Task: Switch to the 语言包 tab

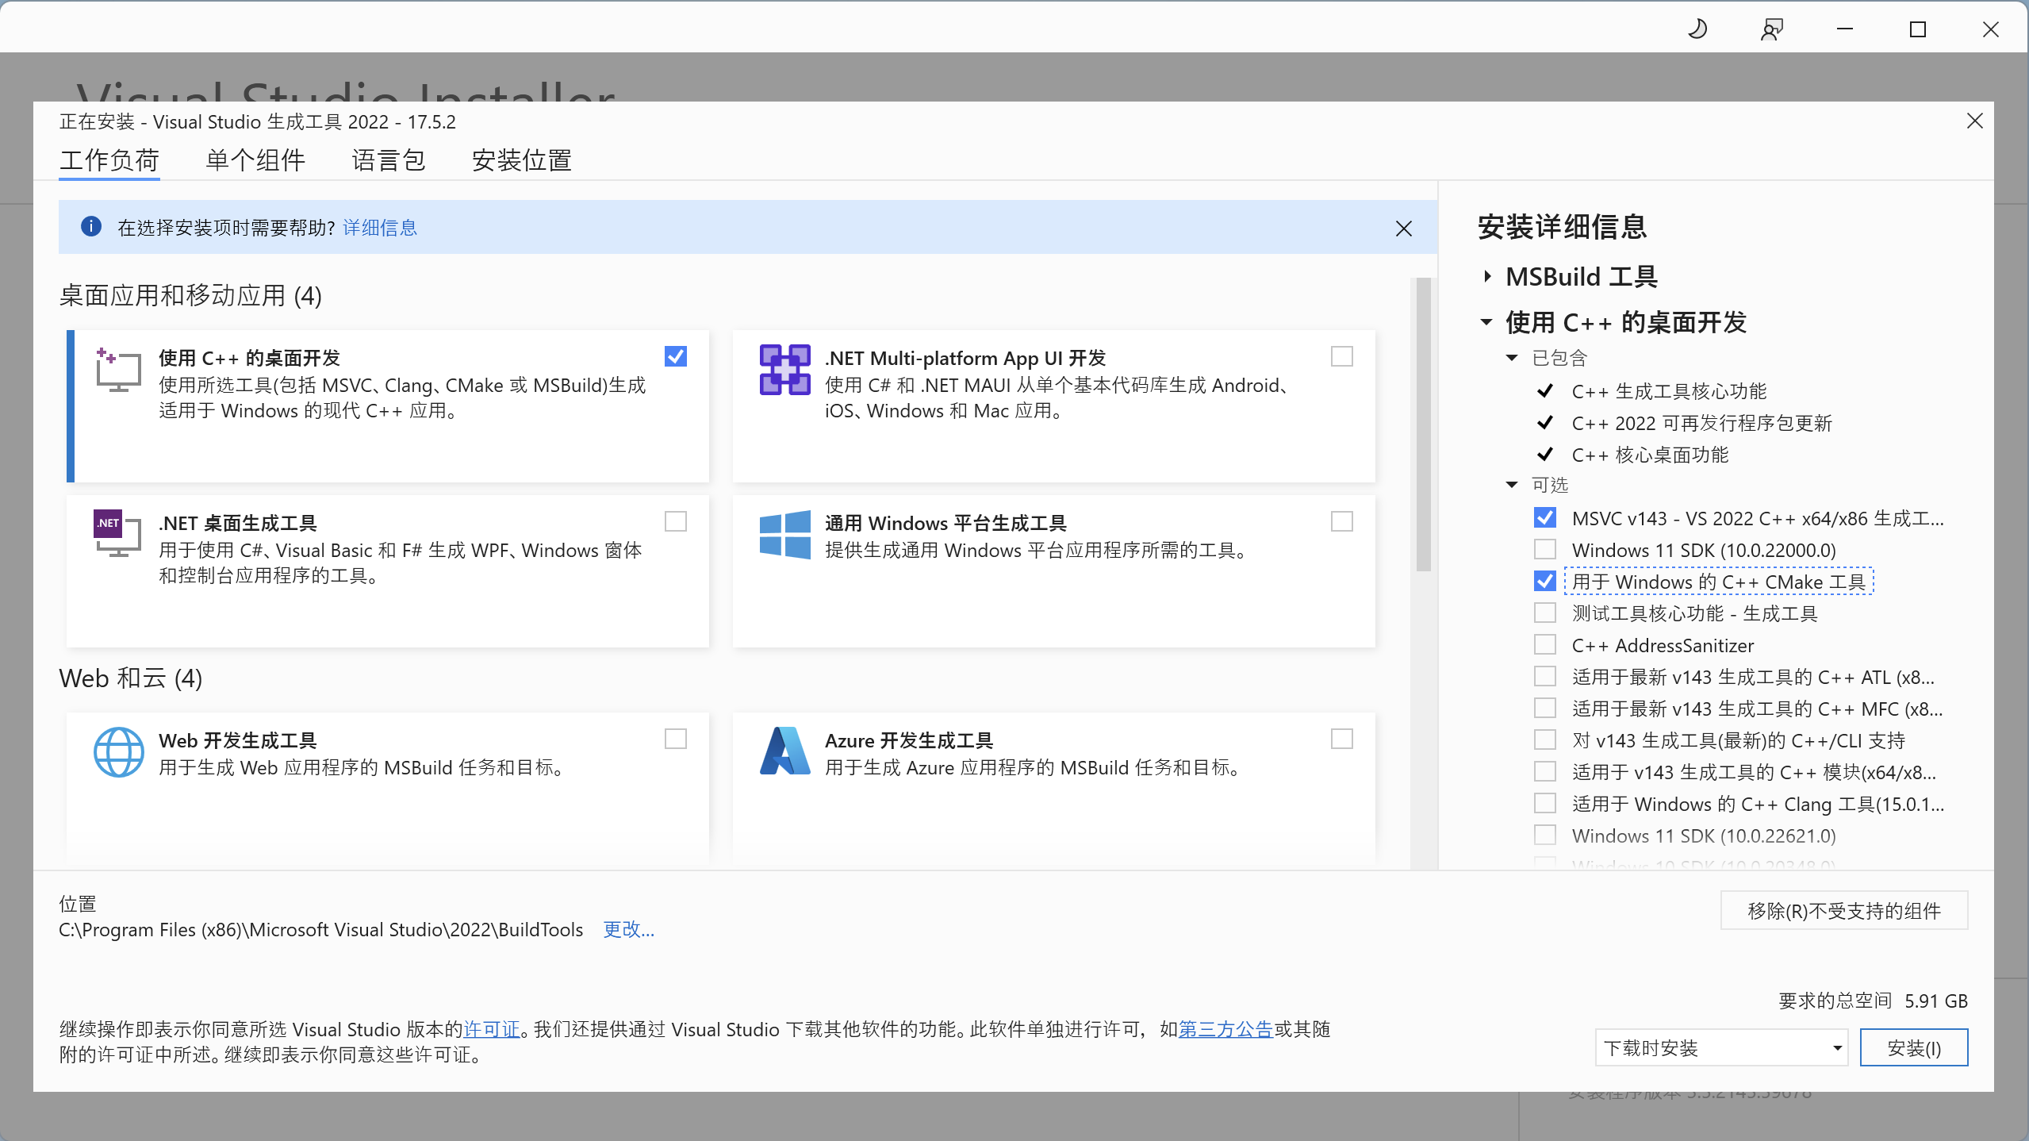Action: (388, 159)
